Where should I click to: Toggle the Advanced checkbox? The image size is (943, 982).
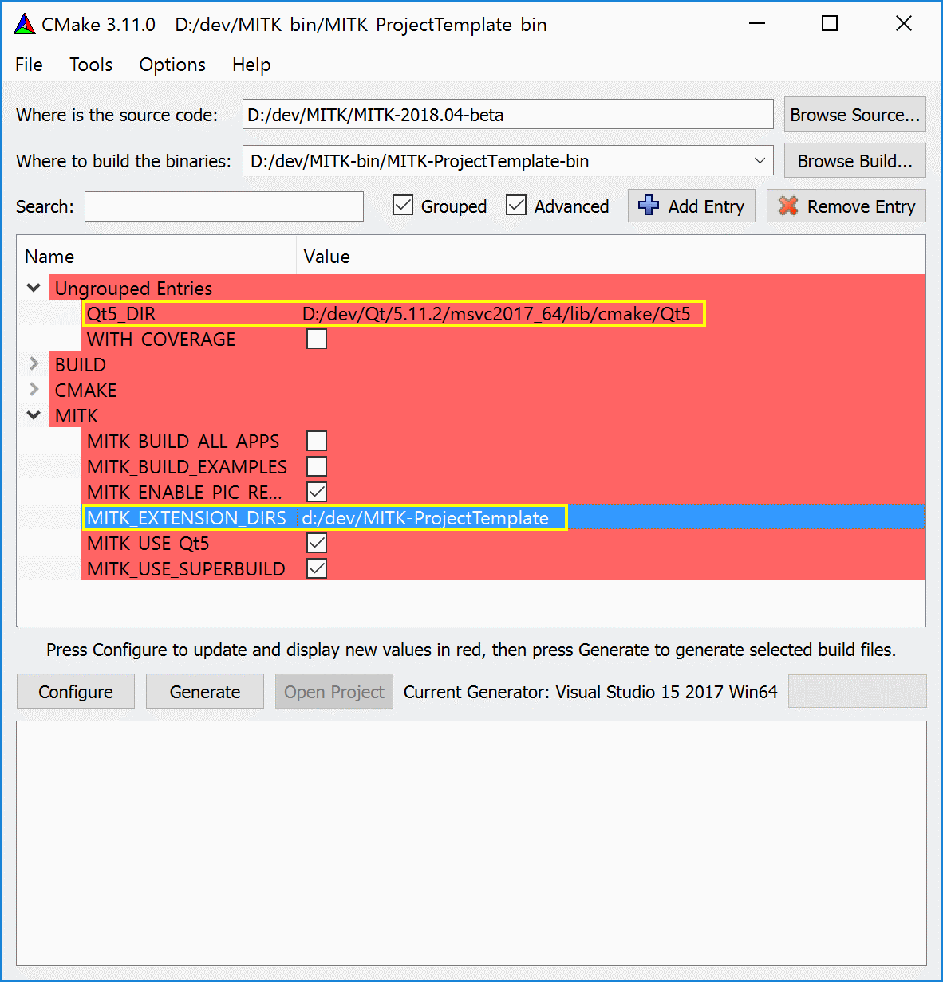point(516,206)
